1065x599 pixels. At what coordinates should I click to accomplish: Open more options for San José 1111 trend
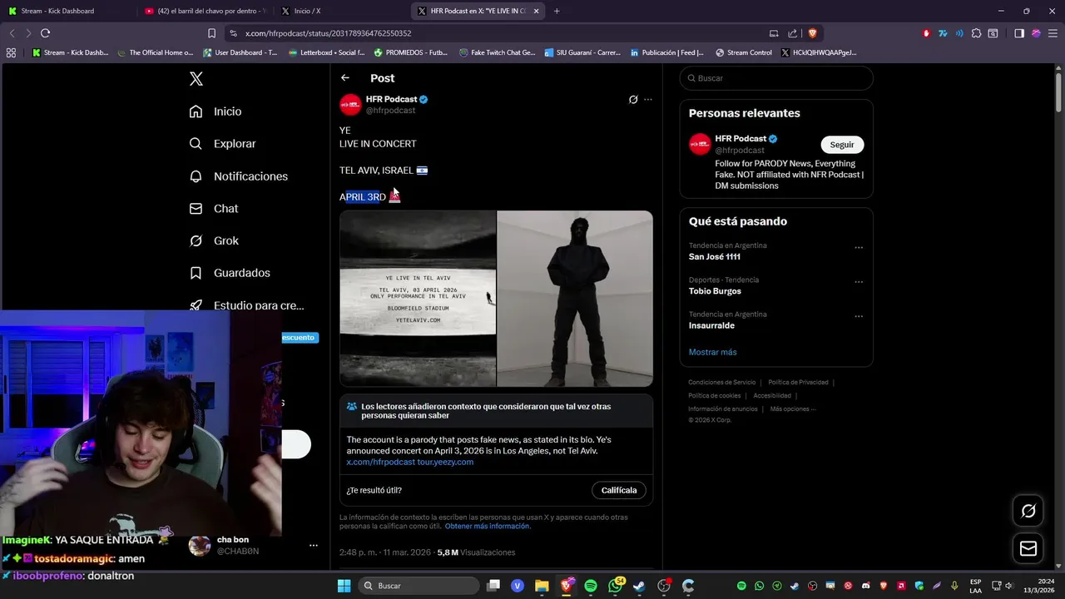pos(859,247)
